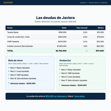Click blue bullet beside Mes 5: Línea liquidada
Screen dimensions: 111x111
click(x=9, y=71)
